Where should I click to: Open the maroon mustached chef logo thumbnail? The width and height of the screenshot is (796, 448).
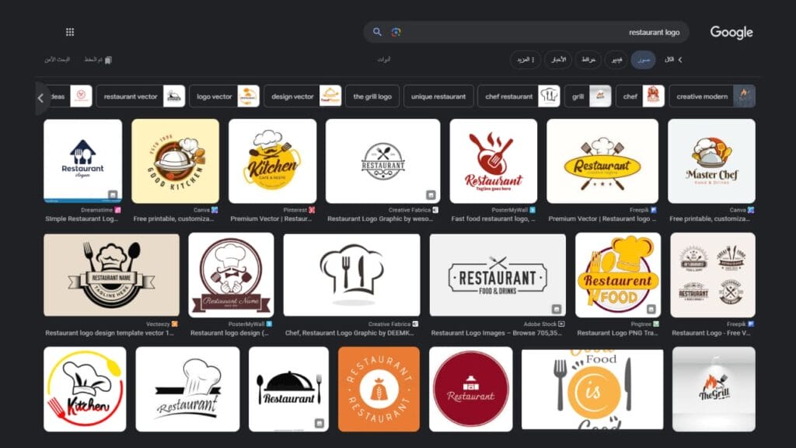[231, 275]
